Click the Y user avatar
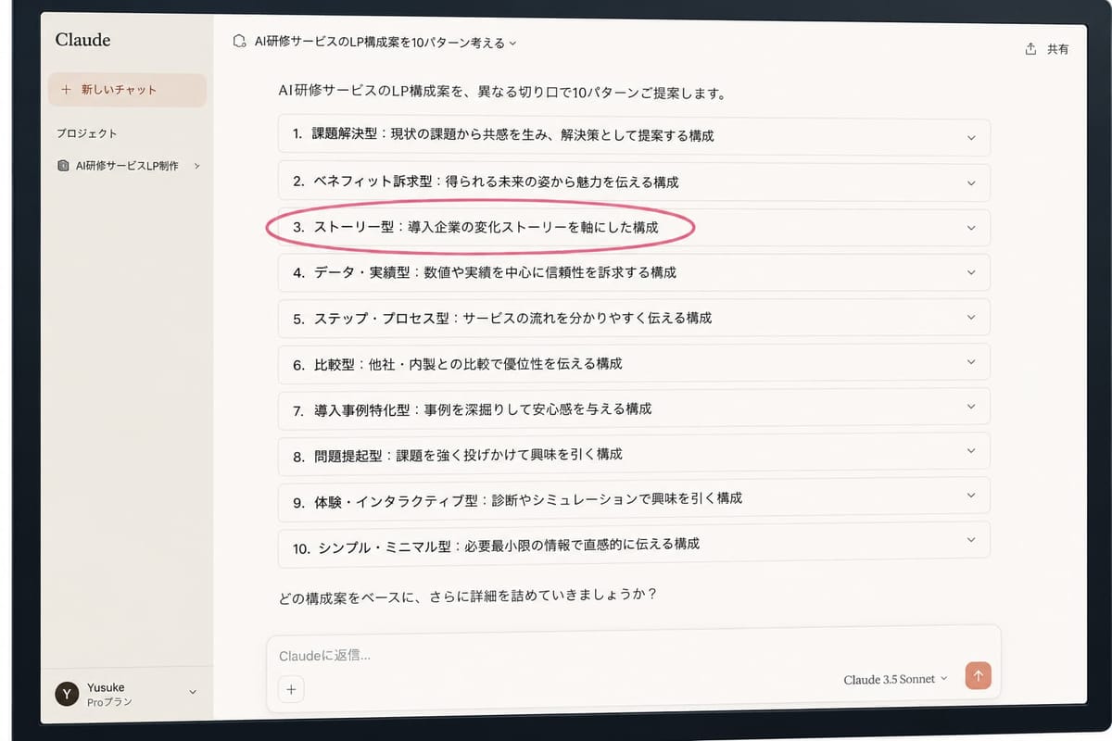This screenshot has width=1112, height=741. tap(67, 694)
